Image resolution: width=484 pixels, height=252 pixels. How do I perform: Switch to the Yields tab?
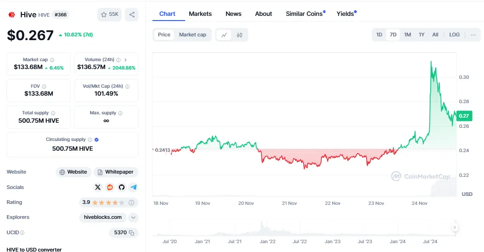tap(347, 14)
